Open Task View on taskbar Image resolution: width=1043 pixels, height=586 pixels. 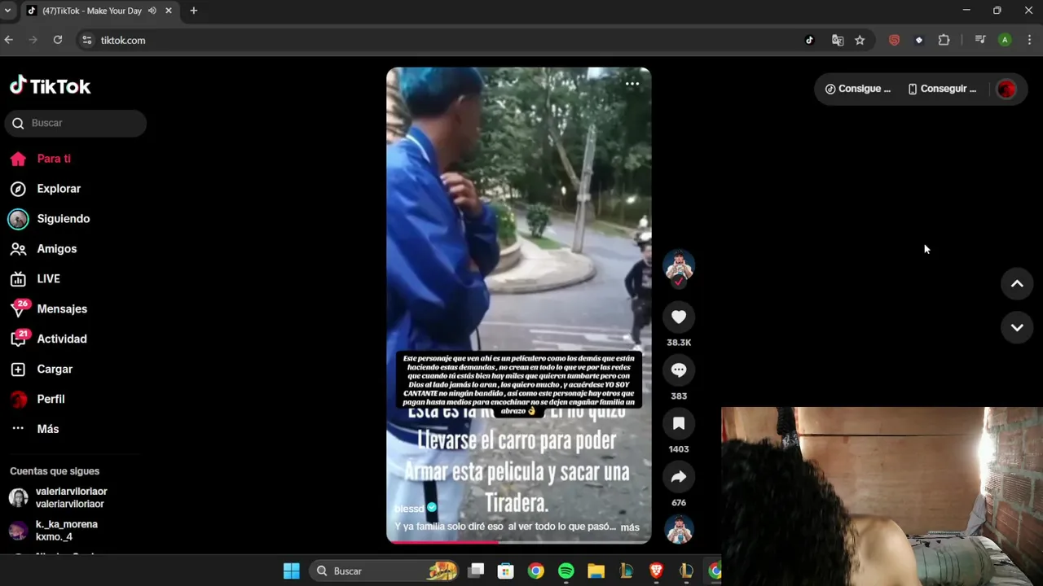point(476,571)
